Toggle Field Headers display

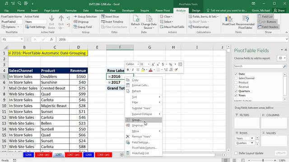click(x=268, y=27)
